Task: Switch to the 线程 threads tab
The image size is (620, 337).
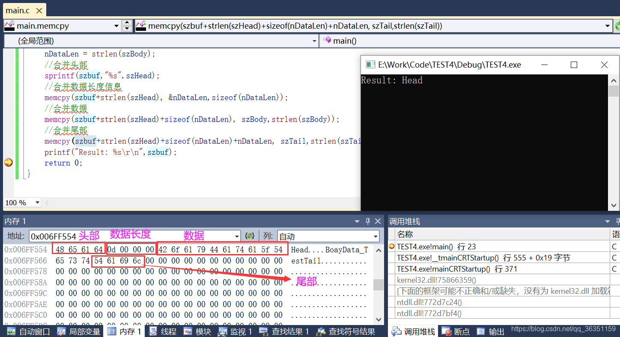Action: (162, 331)
